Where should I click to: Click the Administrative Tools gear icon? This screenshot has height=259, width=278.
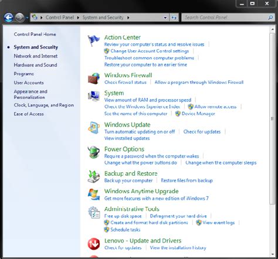(94, 212)
